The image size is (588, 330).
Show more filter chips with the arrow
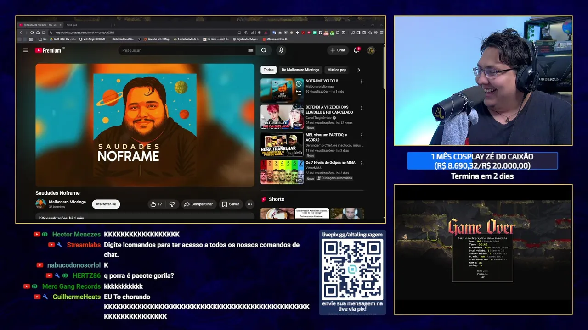(359, 70)
